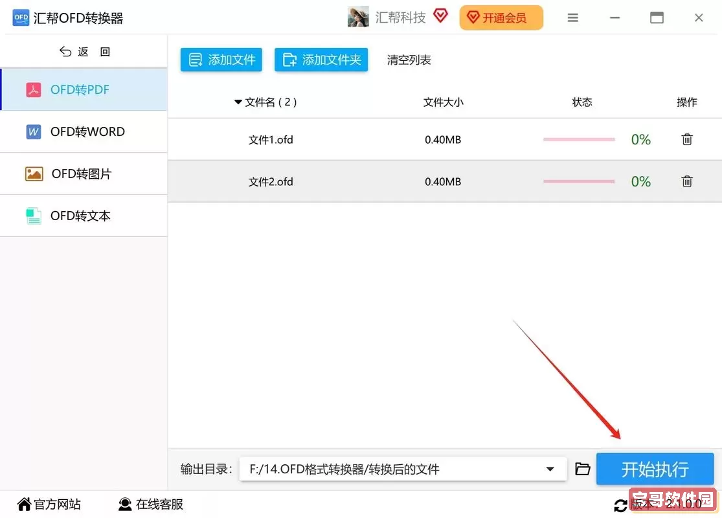This screenshot has width=722, height=518.
Task: Click 0.40MB size of 文件1.ofd
Action: click(443, 139)
